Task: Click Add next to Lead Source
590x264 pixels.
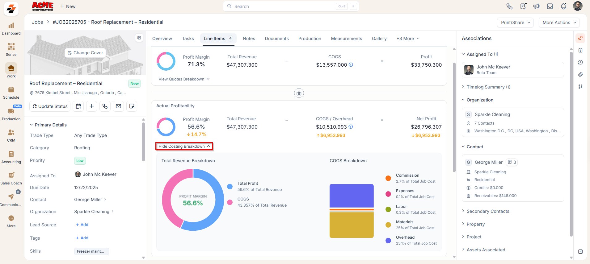Action: pyautogui.click(x=82, y=225)
